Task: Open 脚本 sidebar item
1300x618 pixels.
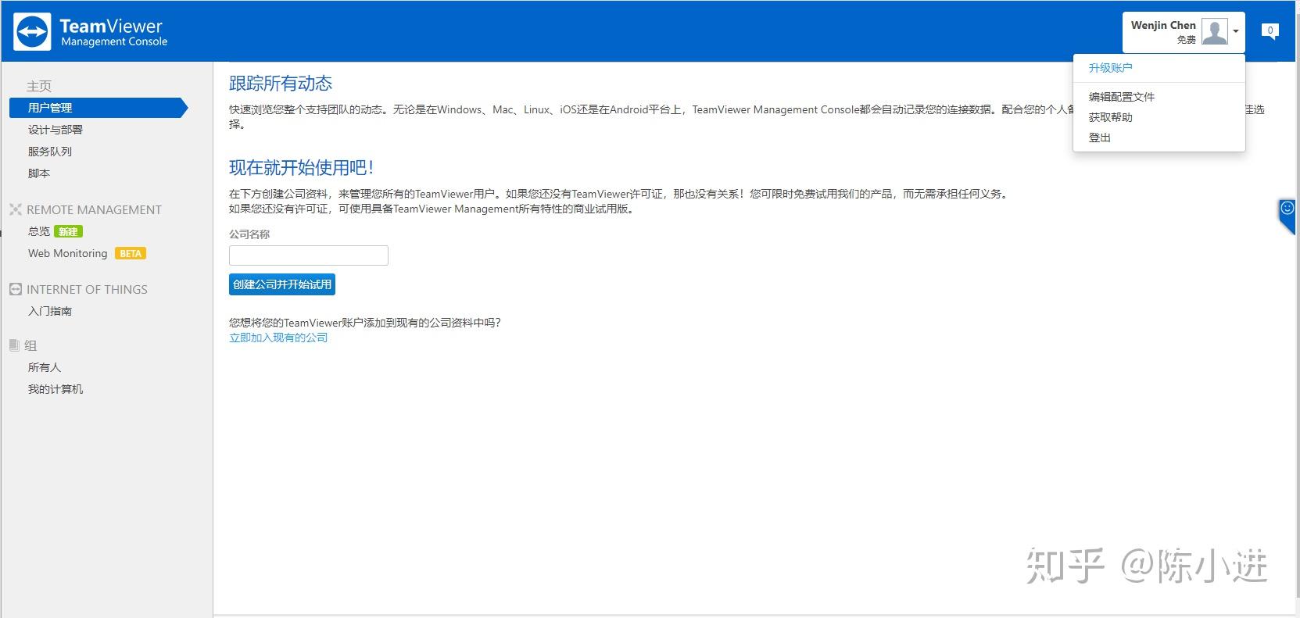Action: pyautogui.click(x=39, y=173)
